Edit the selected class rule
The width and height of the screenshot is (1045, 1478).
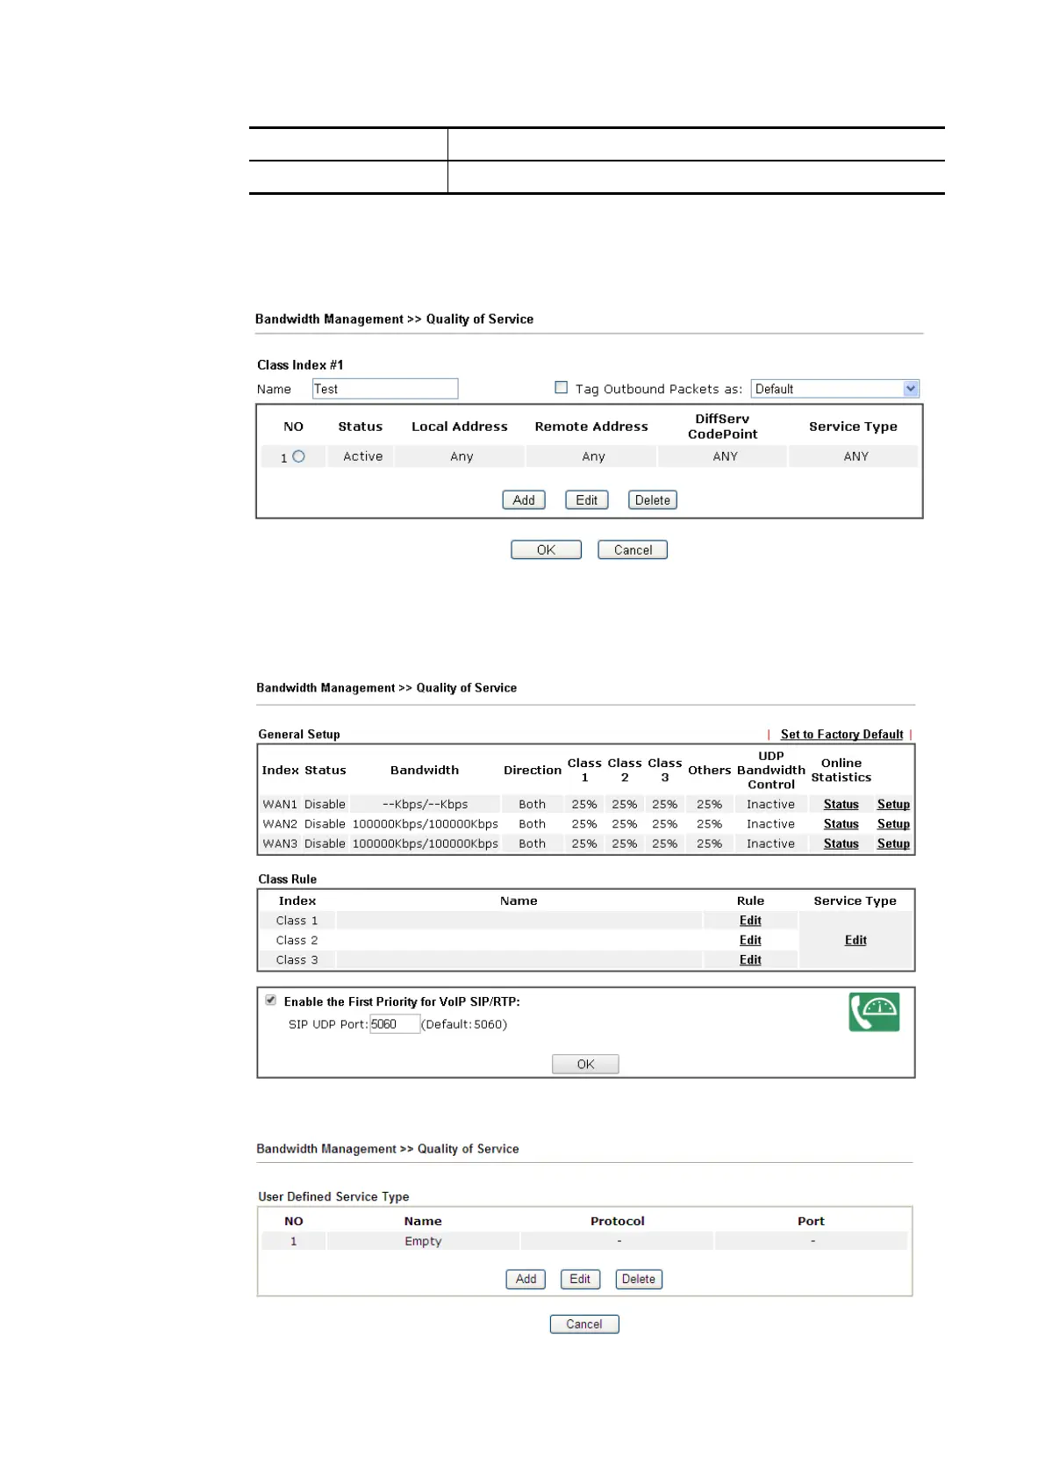tap(586, 499)
